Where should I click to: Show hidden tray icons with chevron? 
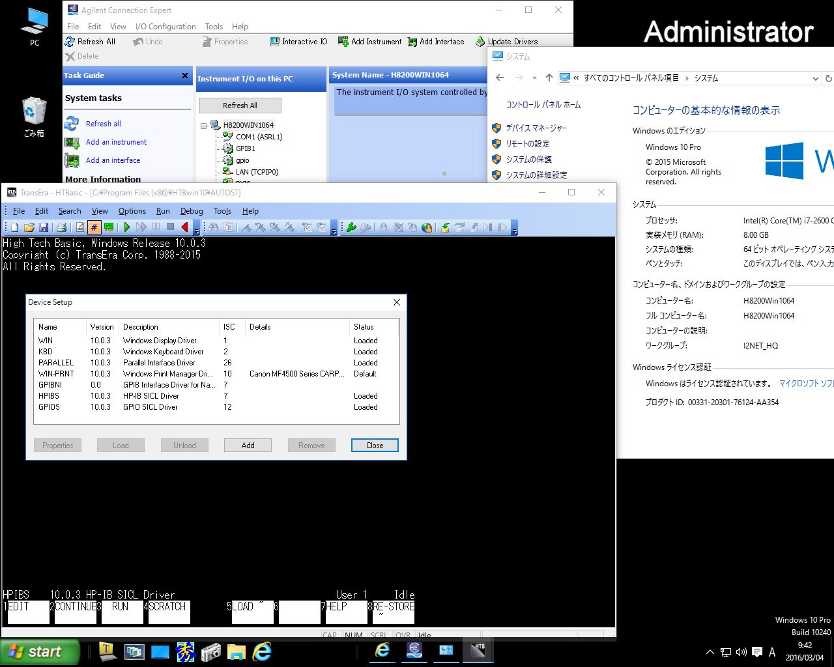[x=710, y=651]
